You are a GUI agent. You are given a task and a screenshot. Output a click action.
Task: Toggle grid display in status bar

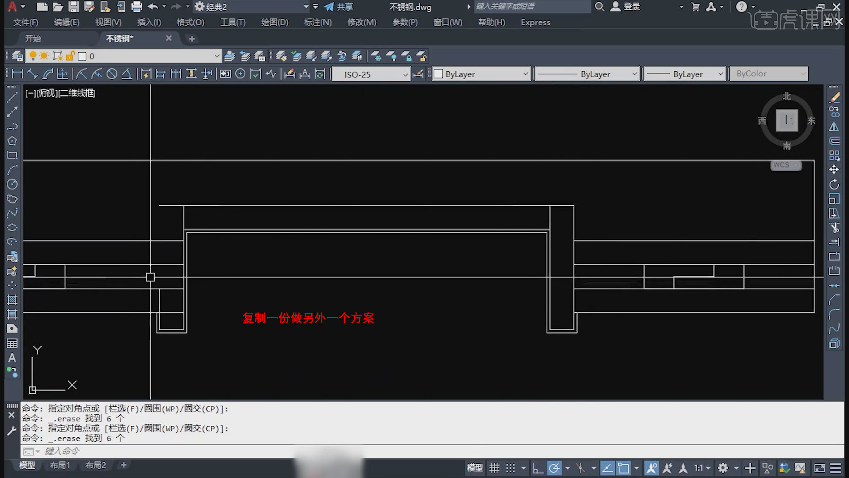point(494,468)
